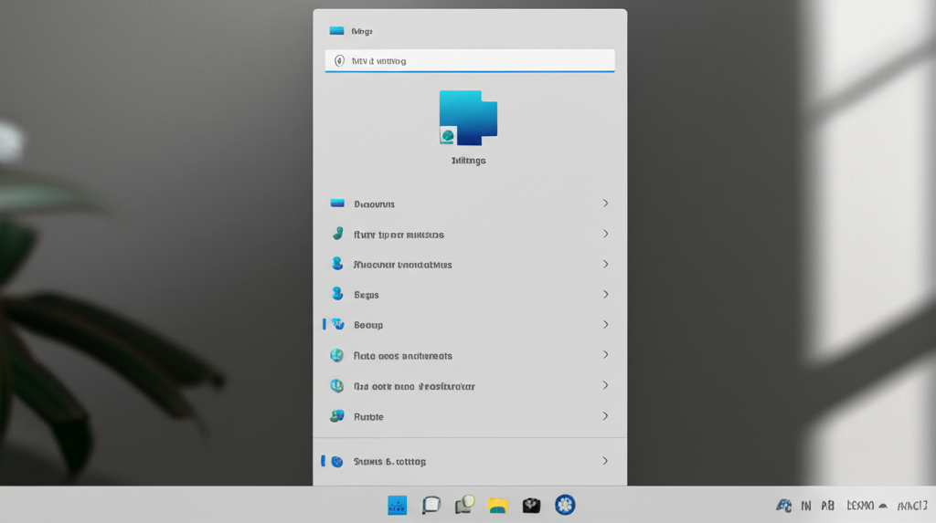Screen dimensions: 936x523
Task: Open the yellow File Explorer taskbar icon
Action: (x=497, y=505)
